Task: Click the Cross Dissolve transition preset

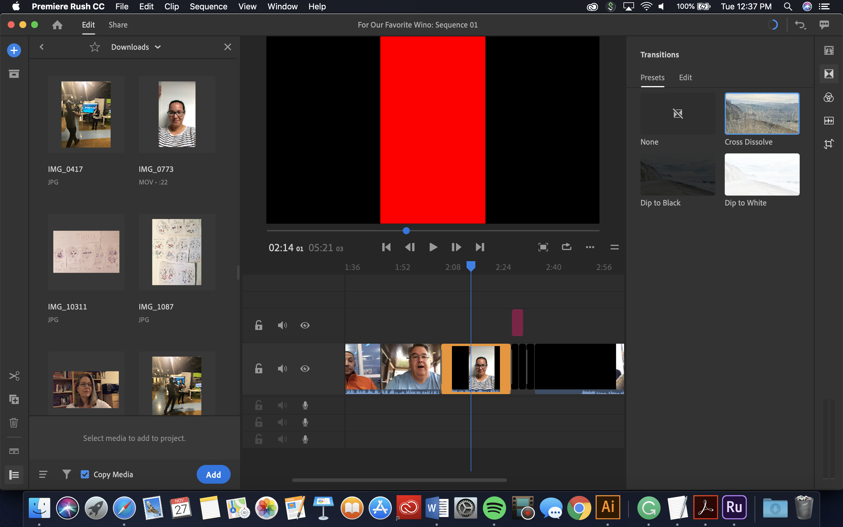Action: [761, 114]
